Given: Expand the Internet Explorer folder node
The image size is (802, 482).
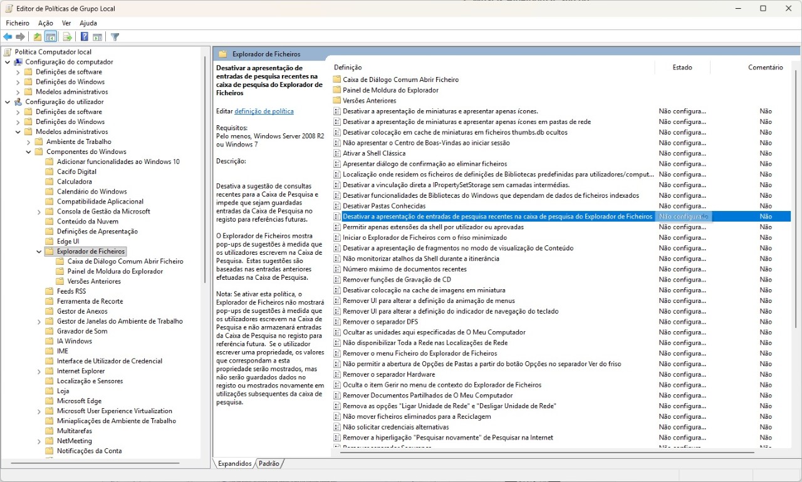Looking at the screenshot, I should click(x=39, y=371).
